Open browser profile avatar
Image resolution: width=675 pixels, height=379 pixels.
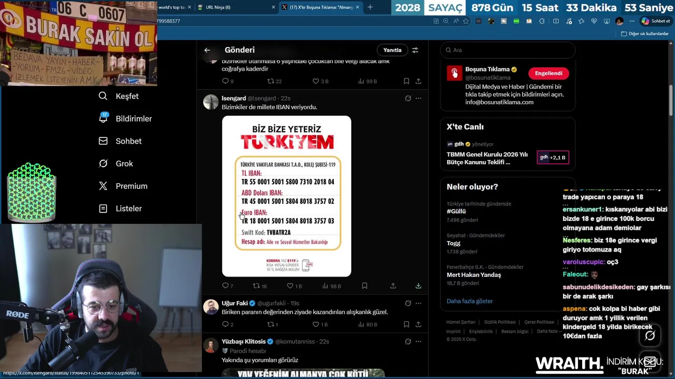click(x=619, y=21)
